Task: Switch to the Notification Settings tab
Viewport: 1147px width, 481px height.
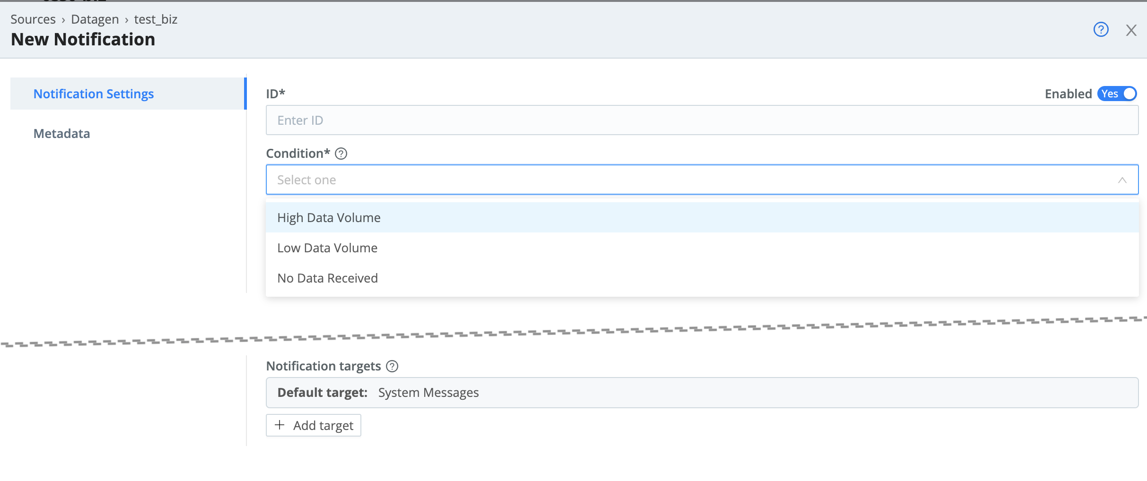Action: 93,94
